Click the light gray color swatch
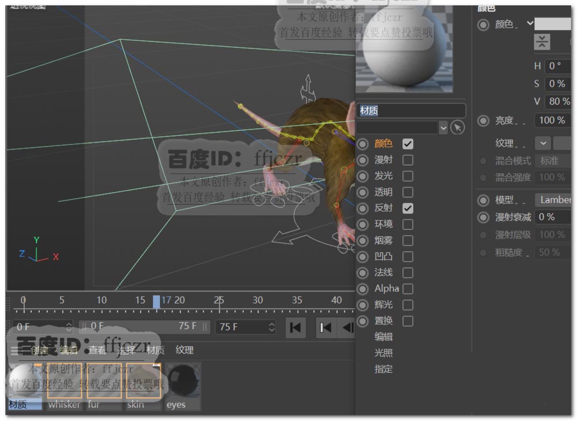The width and height of the screenshot is (577, 421). tap(553, 24)
